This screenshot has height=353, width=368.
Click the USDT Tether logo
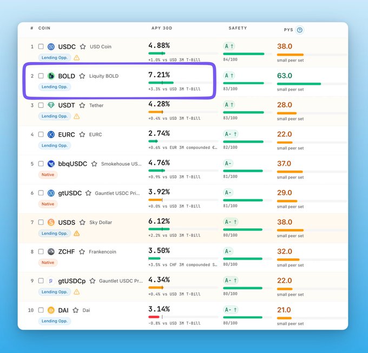(x=51, y=105)
